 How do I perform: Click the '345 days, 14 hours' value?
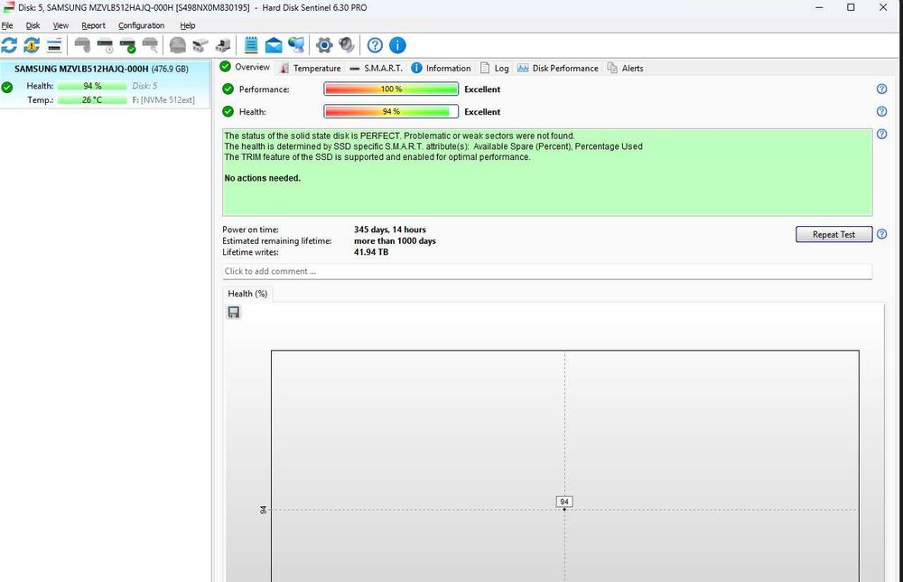[x=390, y=230]
